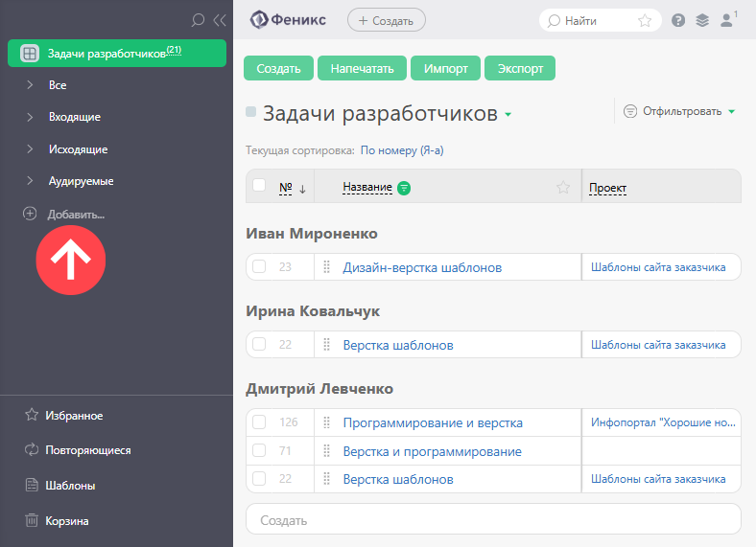Click star icon in Название column header

pyautogui.click(x=563, y=187)
